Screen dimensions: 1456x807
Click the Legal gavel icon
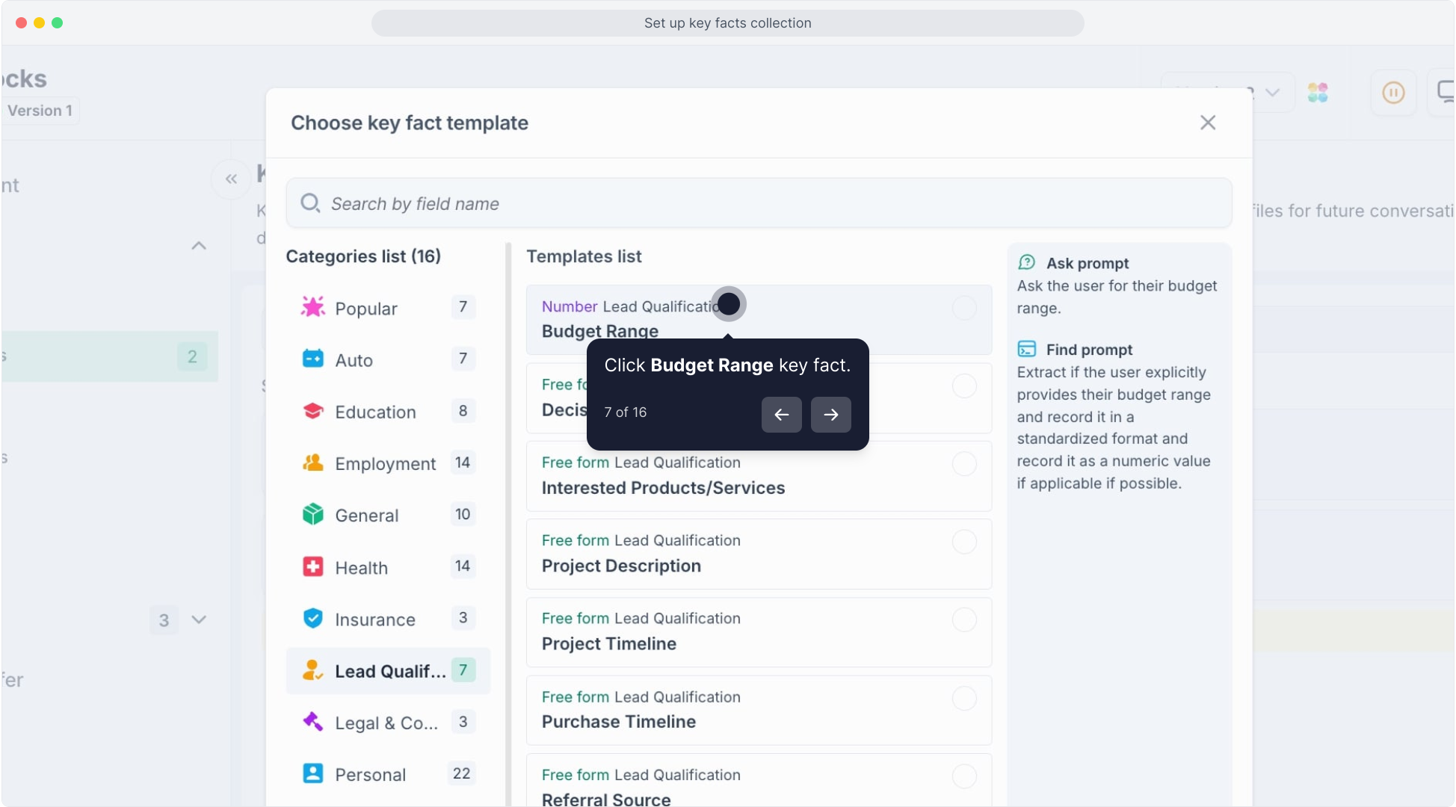coord(312,722)
